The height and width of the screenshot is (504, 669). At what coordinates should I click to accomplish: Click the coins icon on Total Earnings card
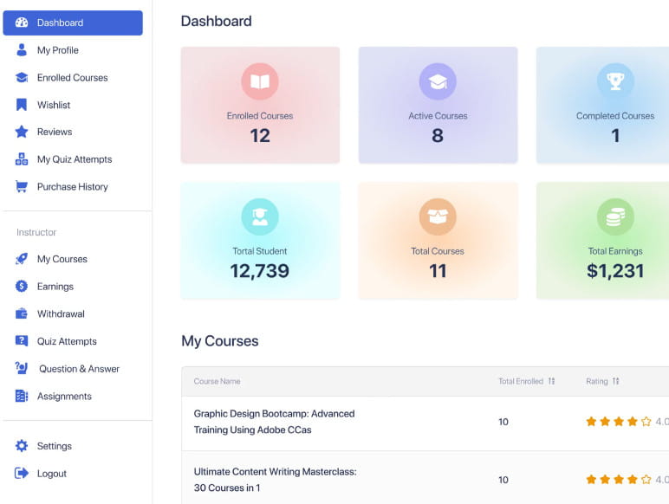tap(615, 216)
